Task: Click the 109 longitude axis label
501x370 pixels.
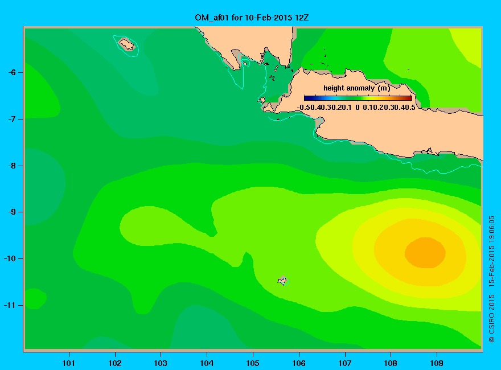Action: pos(437,363)
